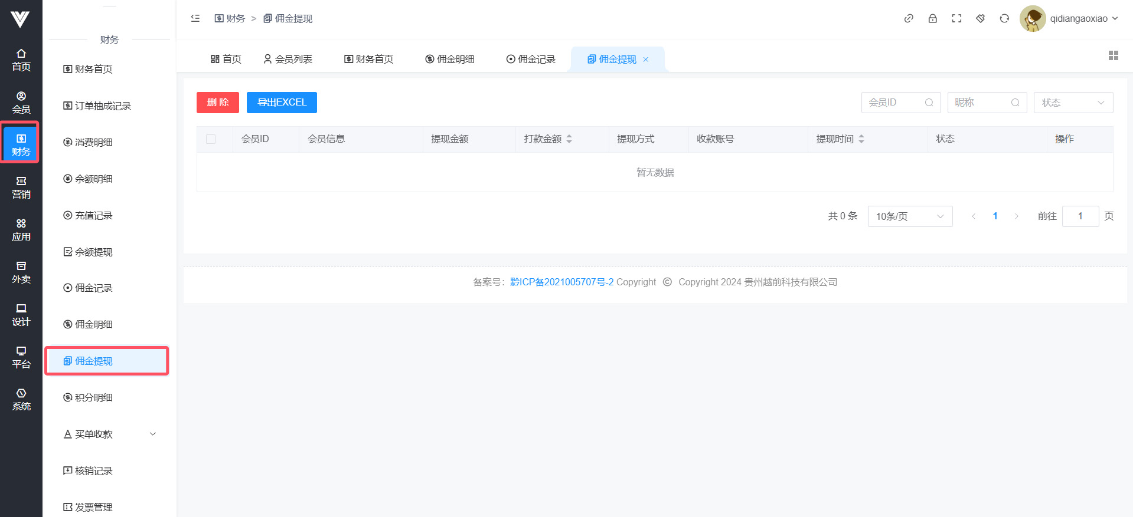Click the search icon in 会员ID field
The image size is (1133, 517).
929,103
